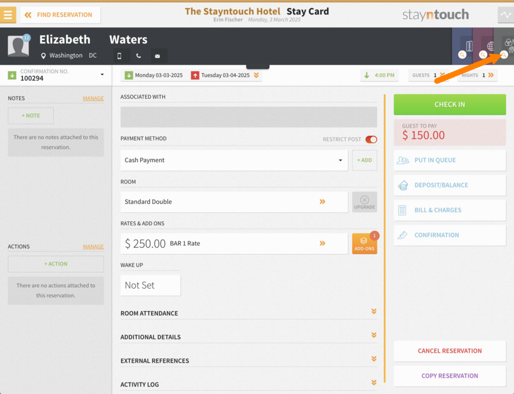This screenshot has width=514, height=394.
Task: Click Cancel Reservation
Action: [450, 351]
